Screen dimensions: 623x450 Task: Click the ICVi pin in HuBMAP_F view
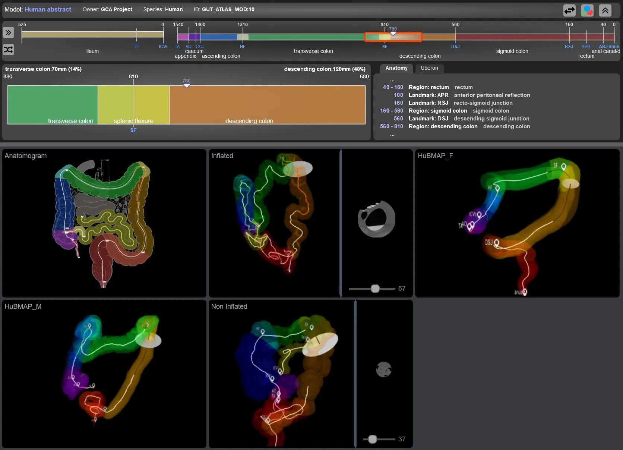pos(479,215)
